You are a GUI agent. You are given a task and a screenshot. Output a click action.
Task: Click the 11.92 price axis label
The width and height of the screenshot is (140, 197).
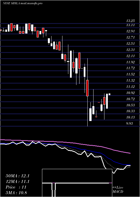tap(130, 62)
